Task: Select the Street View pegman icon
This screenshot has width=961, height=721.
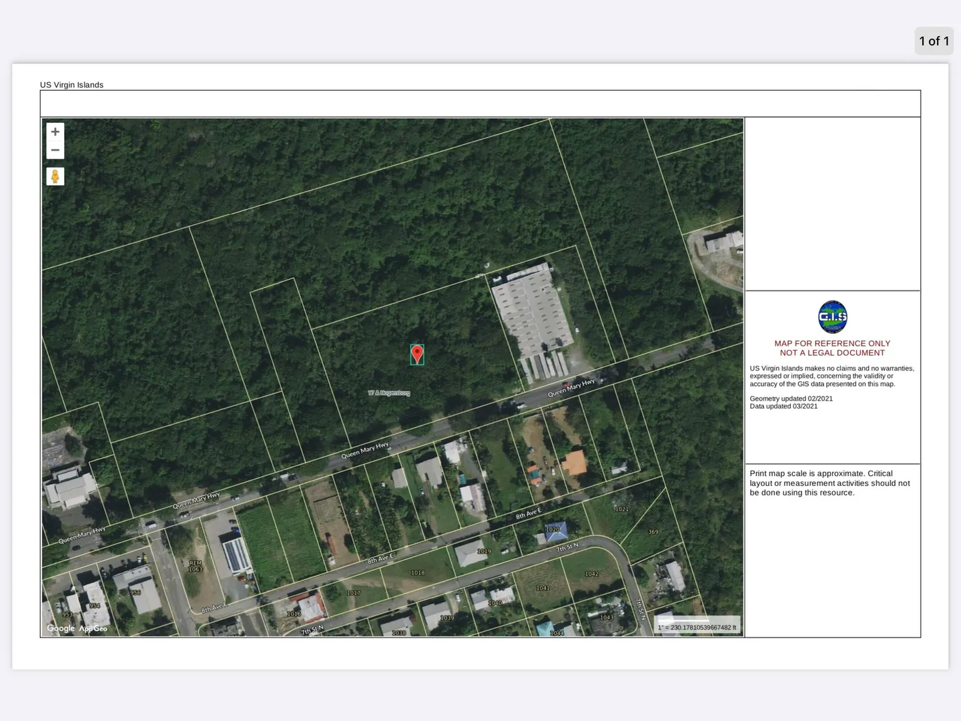Action: coord(55,176)
